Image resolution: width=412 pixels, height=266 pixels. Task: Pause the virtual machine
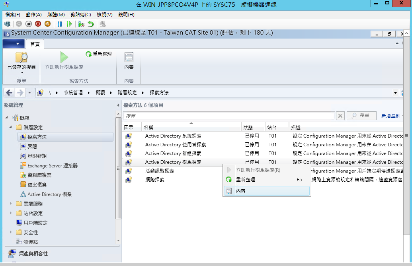60,24
